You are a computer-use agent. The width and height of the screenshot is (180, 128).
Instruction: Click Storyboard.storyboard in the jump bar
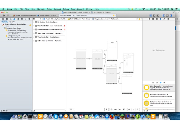click(102, 19)
